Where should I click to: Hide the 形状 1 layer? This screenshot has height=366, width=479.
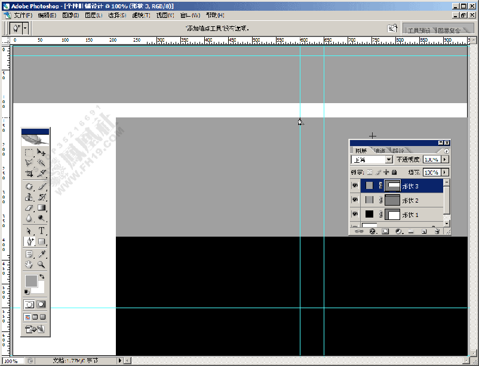point(355,214)
